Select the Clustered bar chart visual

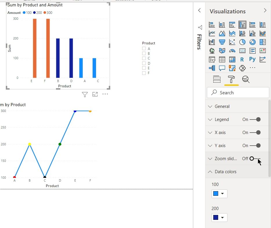coord(232,25)
